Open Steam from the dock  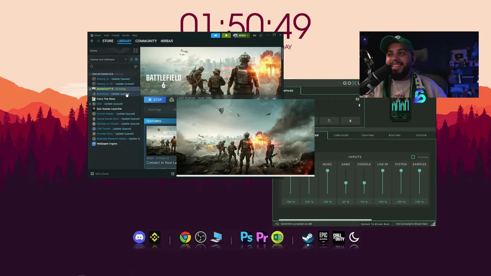tap(308, 238)
